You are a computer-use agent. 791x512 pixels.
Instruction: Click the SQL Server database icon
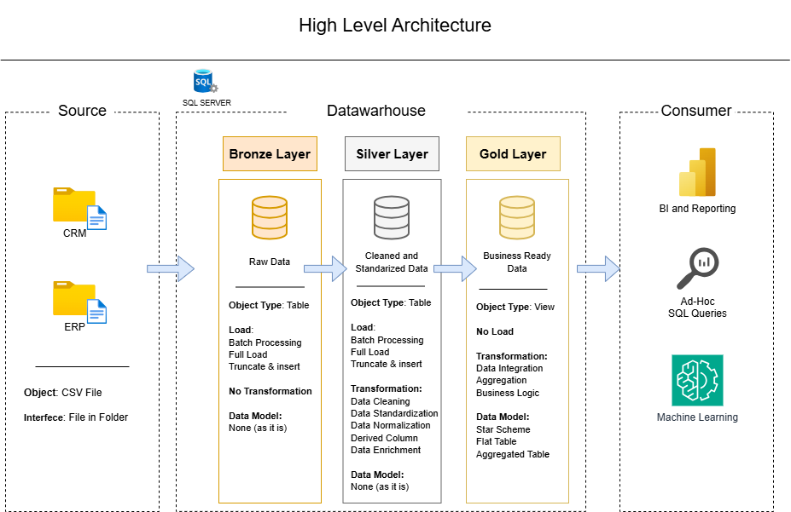point(205,81)
